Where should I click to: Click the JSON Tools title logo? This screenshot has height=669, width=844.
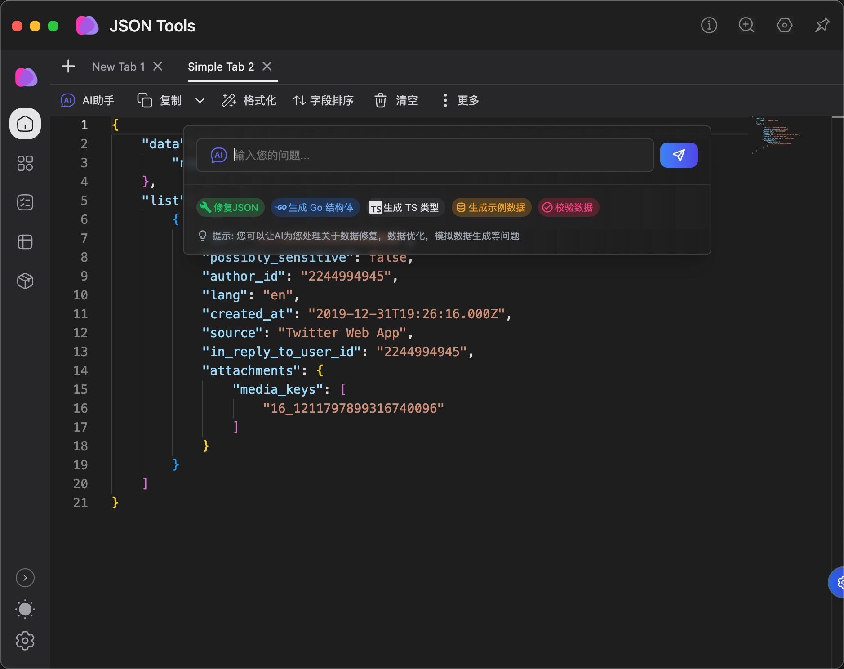[x=87, y=26]
